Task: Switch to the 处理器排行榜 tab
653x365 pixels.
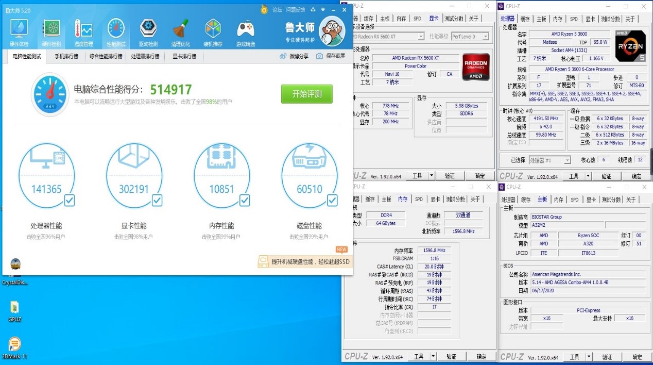Action: (145, 56)
